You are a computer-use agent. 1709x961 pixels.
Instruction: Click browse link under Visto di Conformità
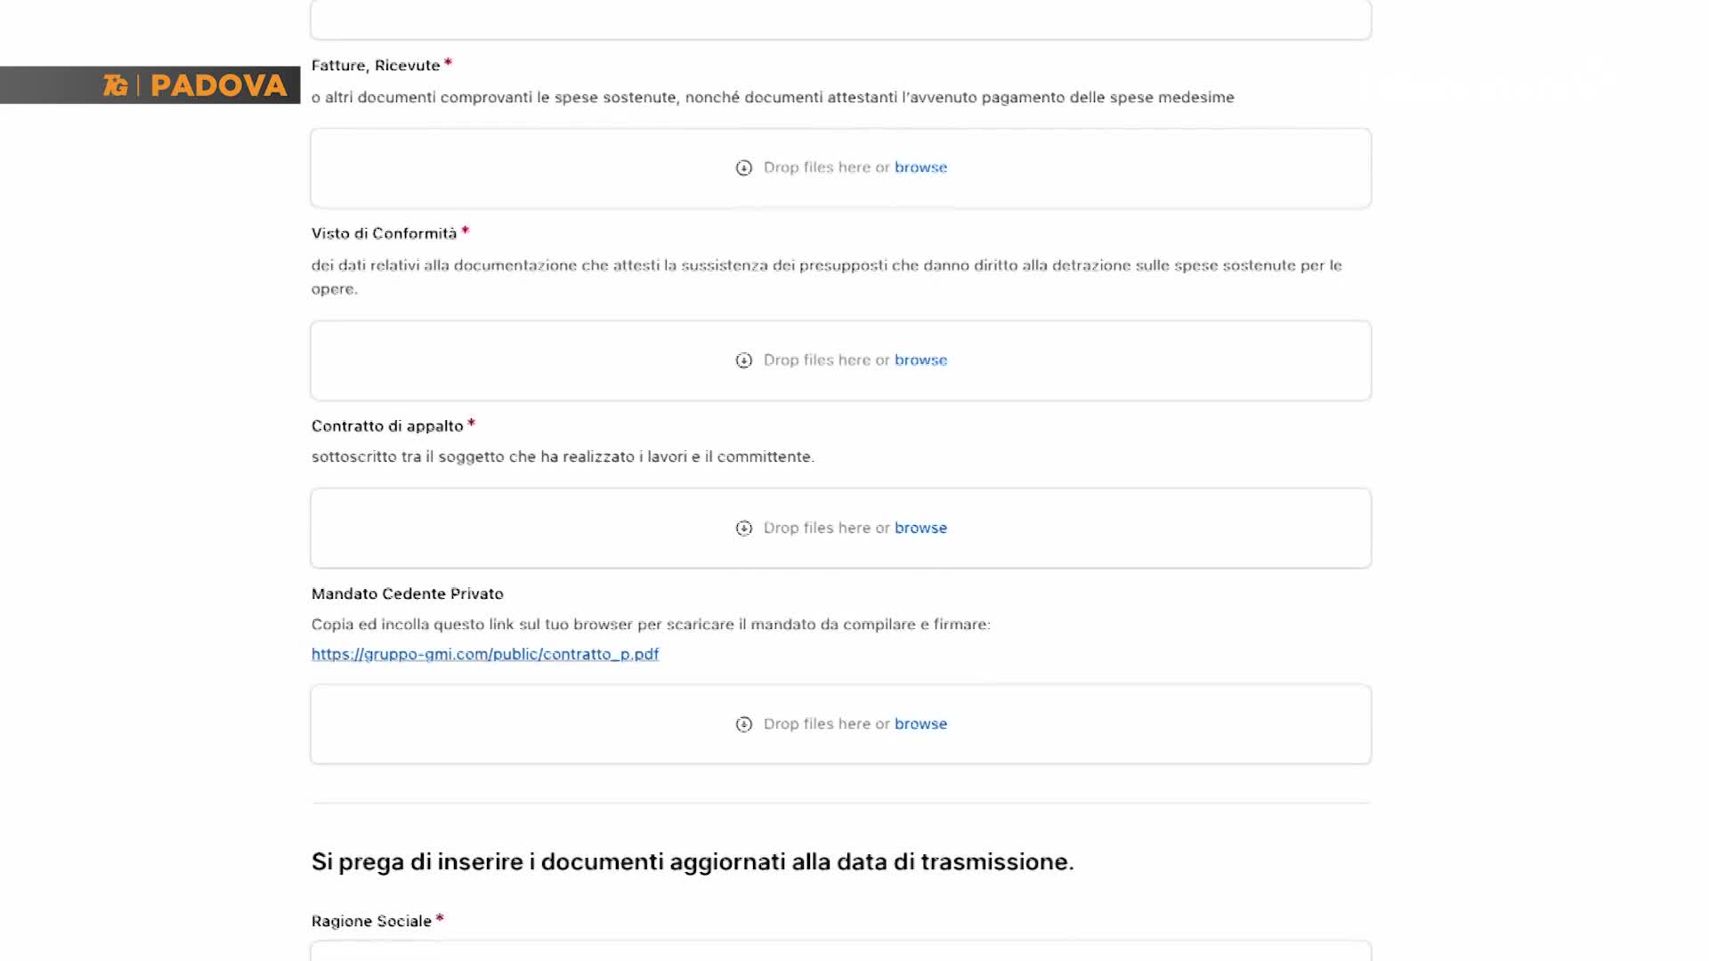coord(920,360)
